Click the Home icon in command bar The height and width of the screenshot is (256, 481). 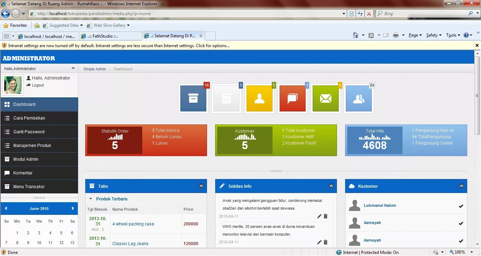(x=356, y=35)
